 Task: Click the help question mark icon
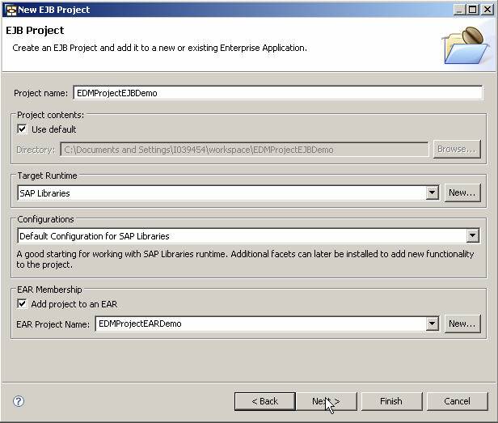click(19, 401)
